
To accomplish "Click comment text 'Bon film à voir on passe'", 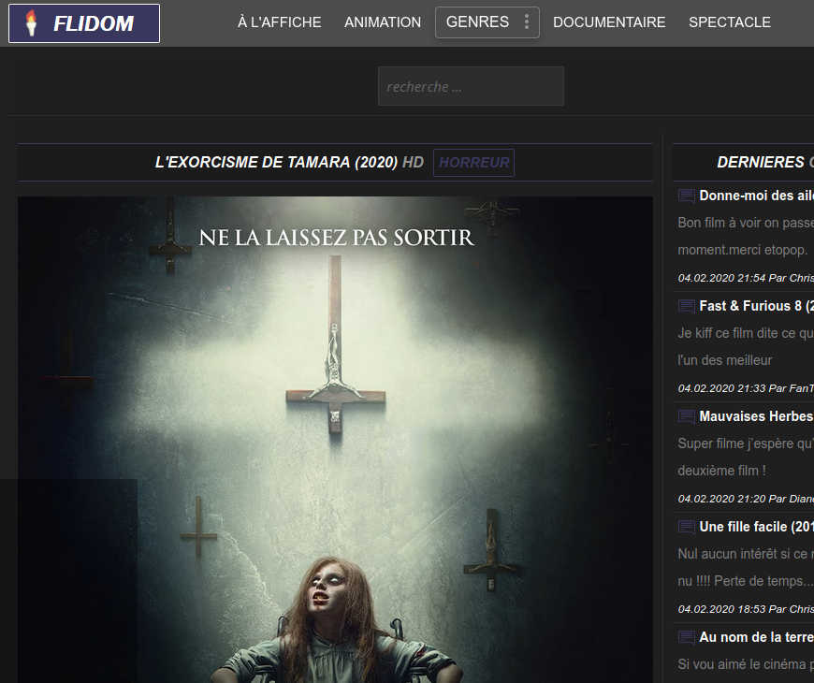I will point(746,224).
